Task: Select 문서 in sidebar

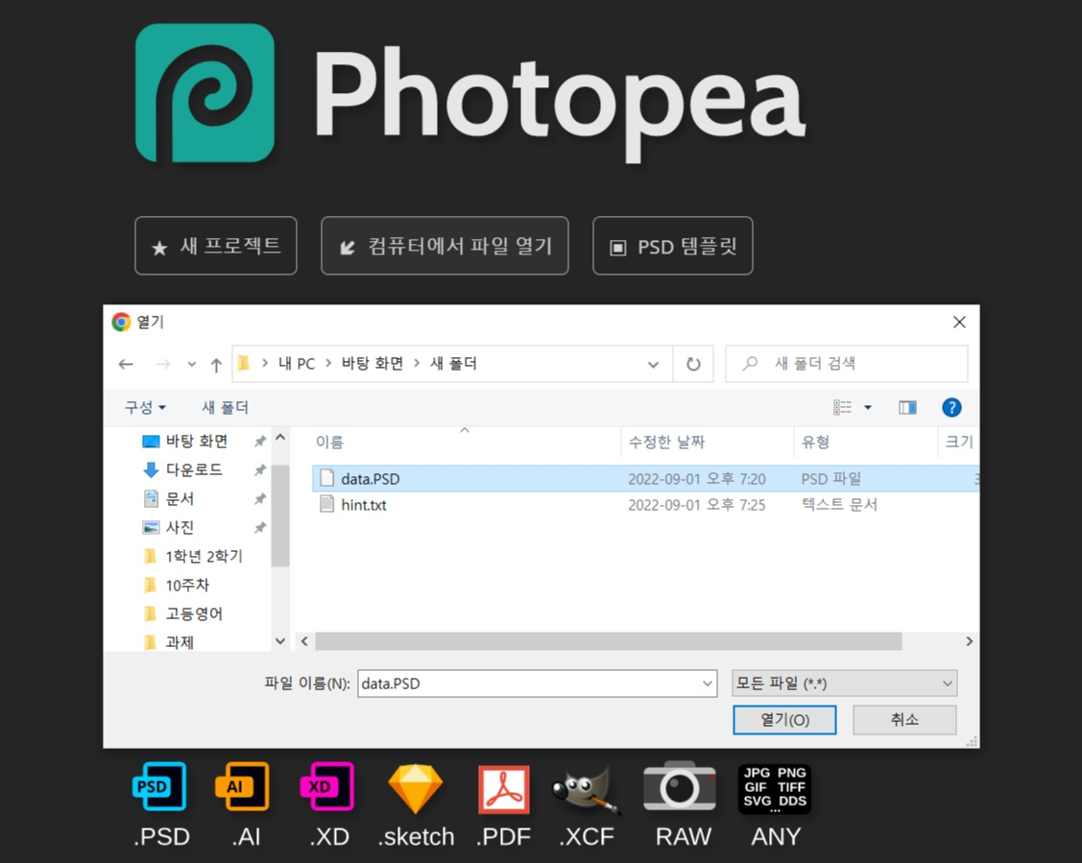Action: [180, 499]
